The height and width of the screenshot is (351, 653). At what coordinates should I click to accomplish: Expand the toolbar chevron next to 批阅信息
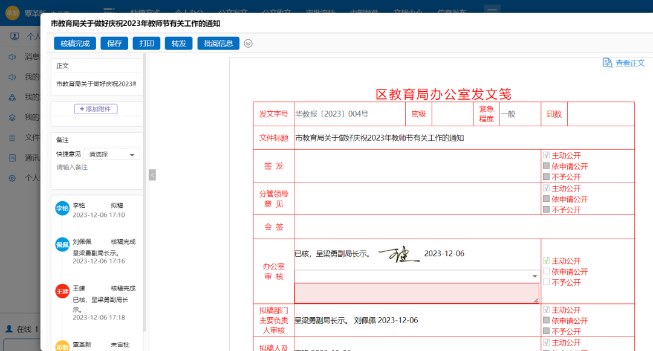(247, 43)
